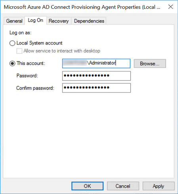178x194 pixels.
Task: Close the Provisioning Agent Properties dialog
Action: coord(170,7)
